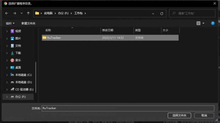Open the recent locations dropdown arrow
This screenshot has height=123, width=220.
(21, 13)
